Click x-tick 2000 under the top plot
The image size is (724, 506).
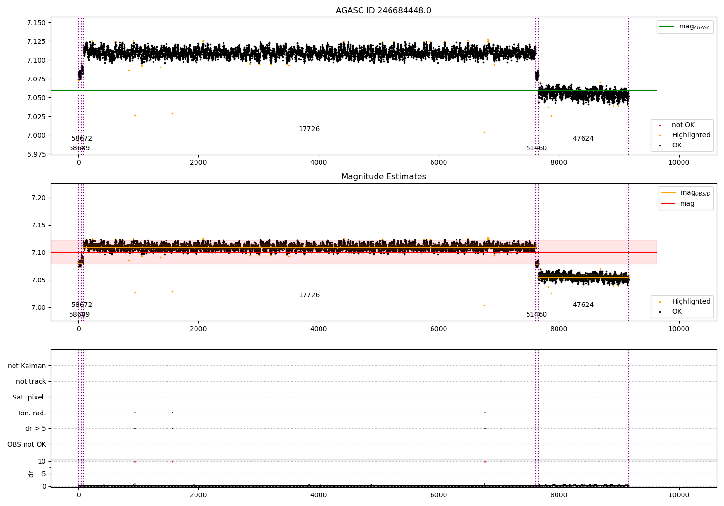pyautogui.click(x=198, y=163)
